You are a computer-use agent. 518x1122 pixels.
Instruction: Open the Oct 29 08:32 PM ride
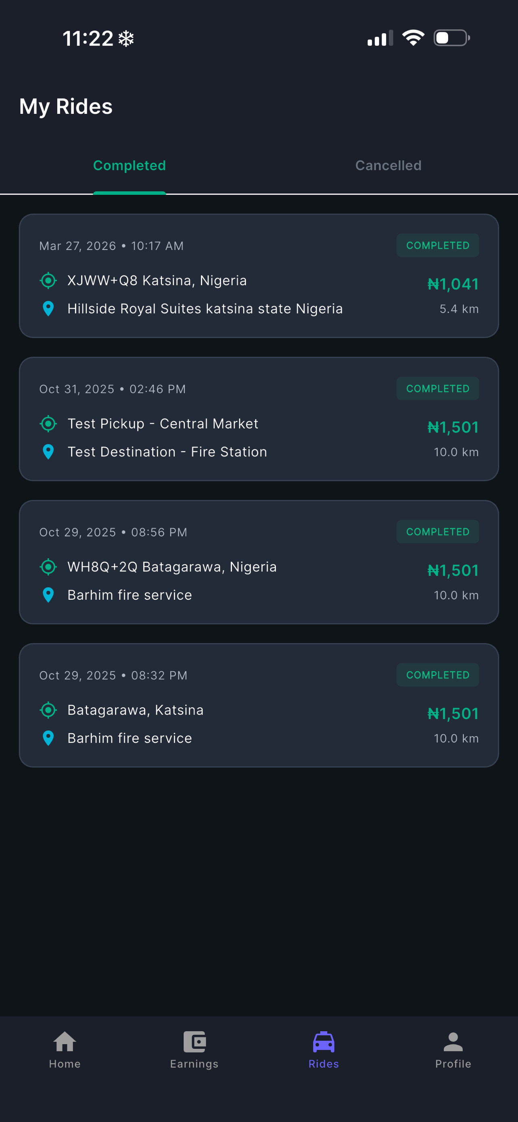tap(259, 706)
